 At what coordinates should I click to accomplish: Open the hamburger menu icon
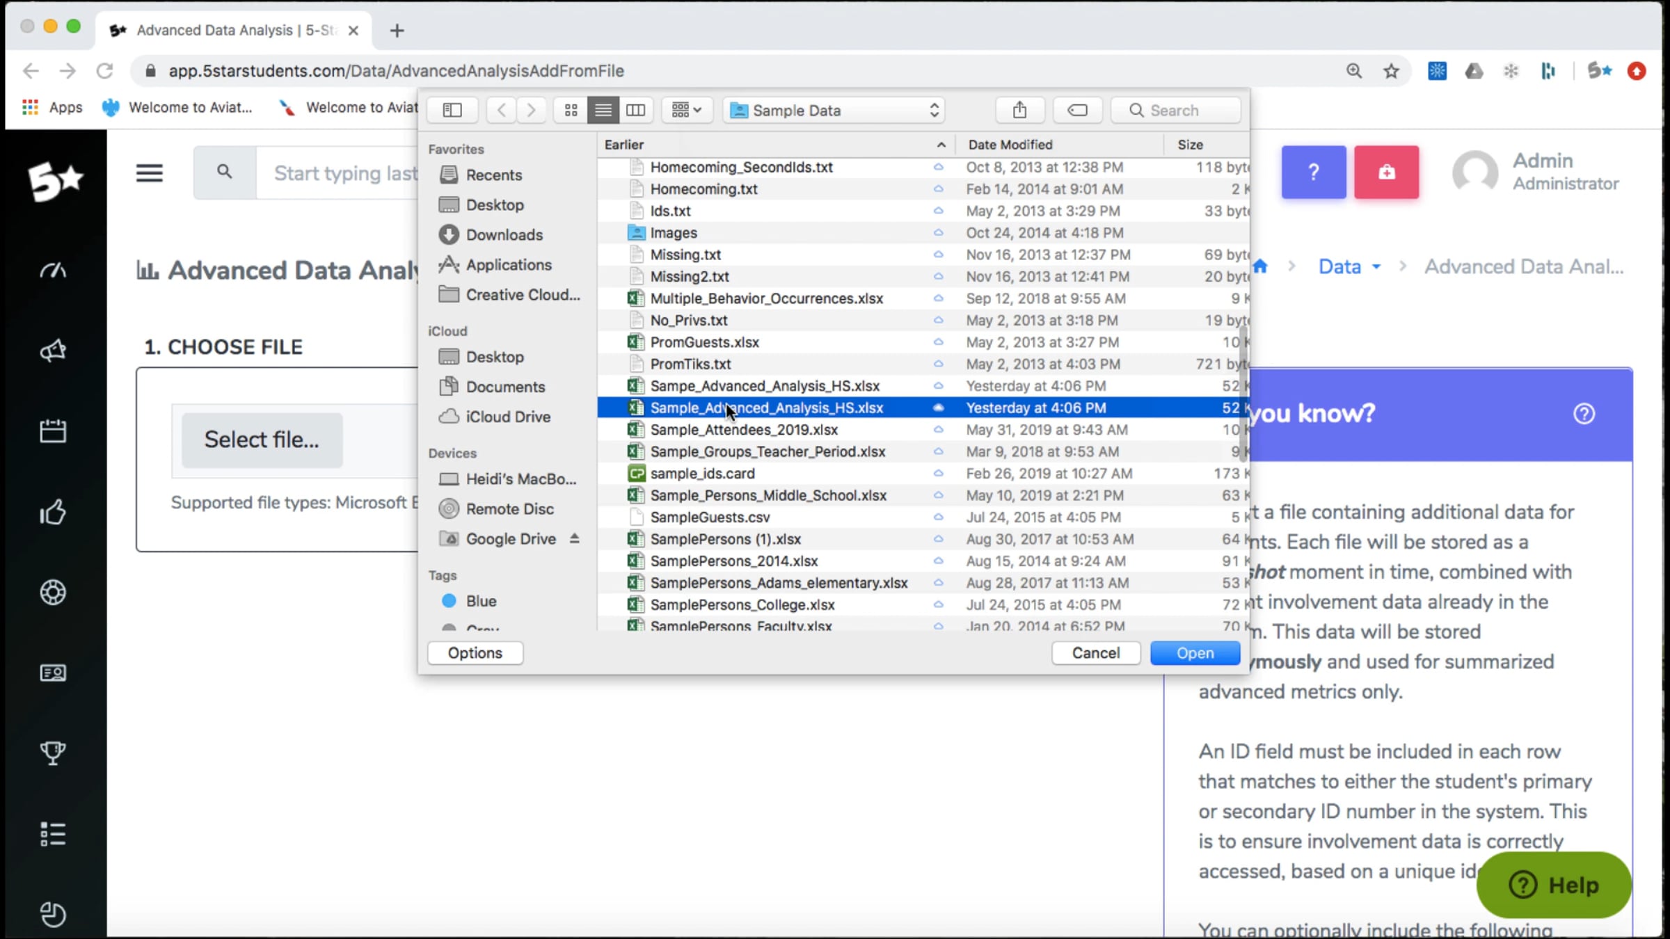[x=149, y=172]
